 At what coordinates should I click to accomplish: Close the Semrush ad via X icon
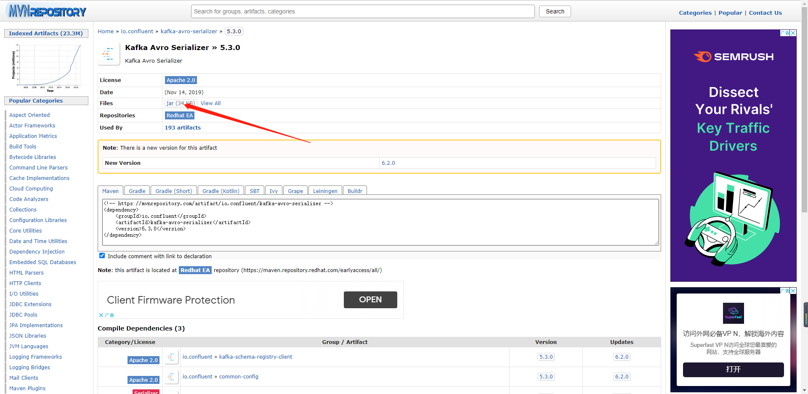[793, 33]
